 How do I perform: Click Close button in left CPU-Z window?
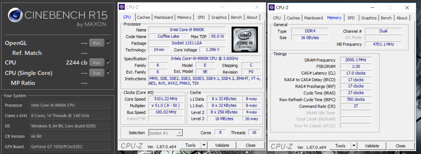250,145
